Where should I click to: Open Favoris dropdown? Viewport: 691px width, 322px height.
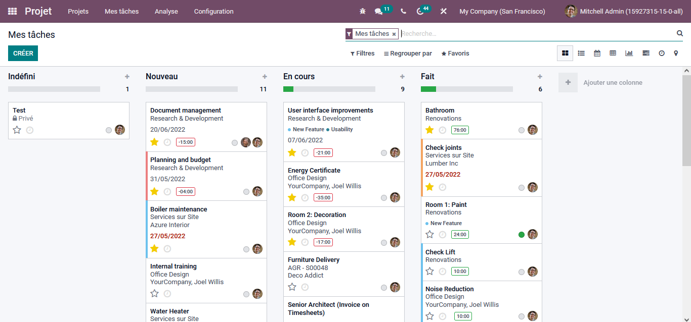455,53
